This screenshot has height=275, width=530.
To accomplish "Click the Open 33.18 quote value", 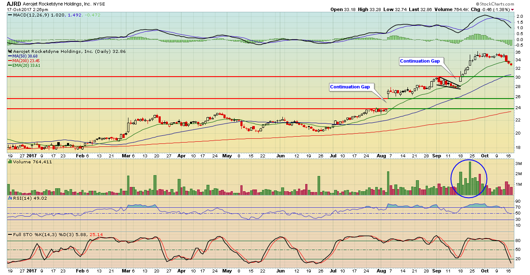I will 344,9.
